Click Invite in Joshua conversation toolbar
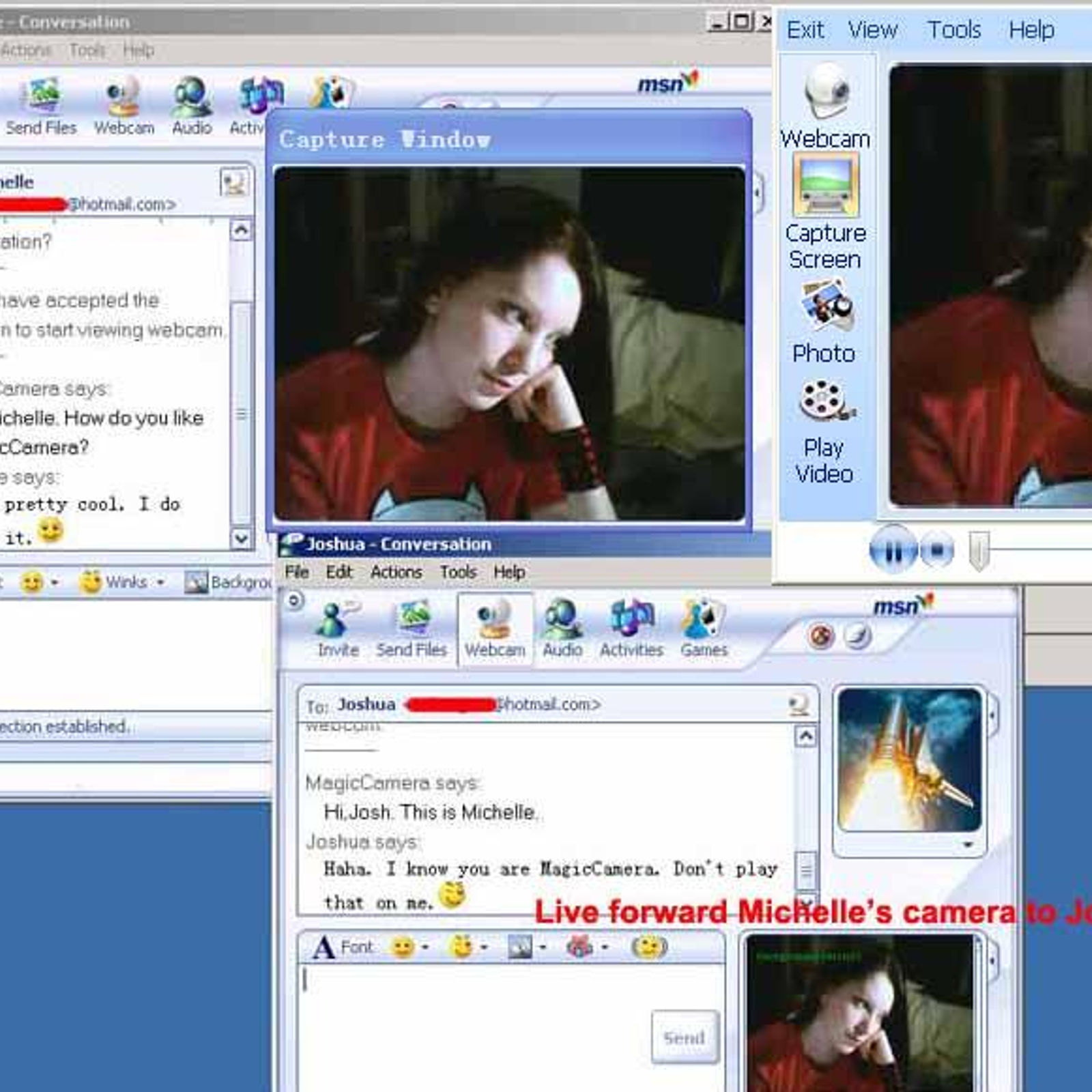 click(337, 629)
